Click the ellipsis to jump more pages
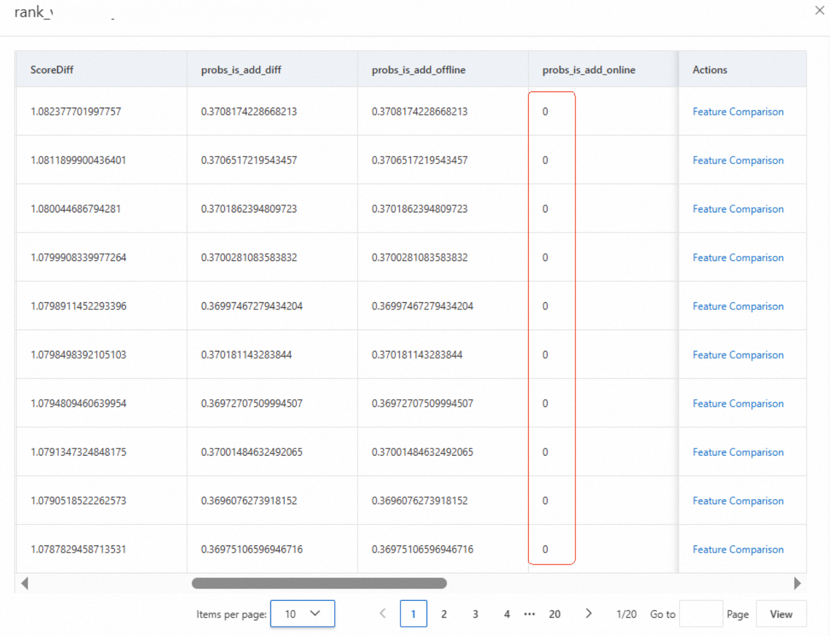The height and width of the screenshot is (636, 830). pos(529,614)
